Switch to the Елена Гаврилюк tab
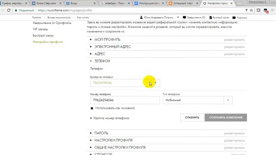 point(46,3)
